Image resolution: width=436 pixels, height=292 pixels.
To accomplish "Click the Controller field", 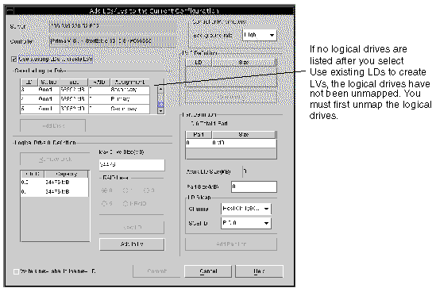I will click(x=113, y=40).
